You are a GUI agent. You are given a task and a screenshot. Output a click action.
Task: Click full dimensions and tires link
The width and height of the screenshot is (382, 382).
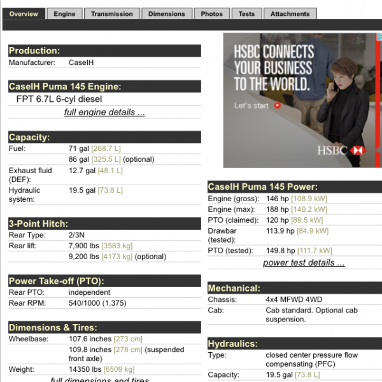click(100, 379)
